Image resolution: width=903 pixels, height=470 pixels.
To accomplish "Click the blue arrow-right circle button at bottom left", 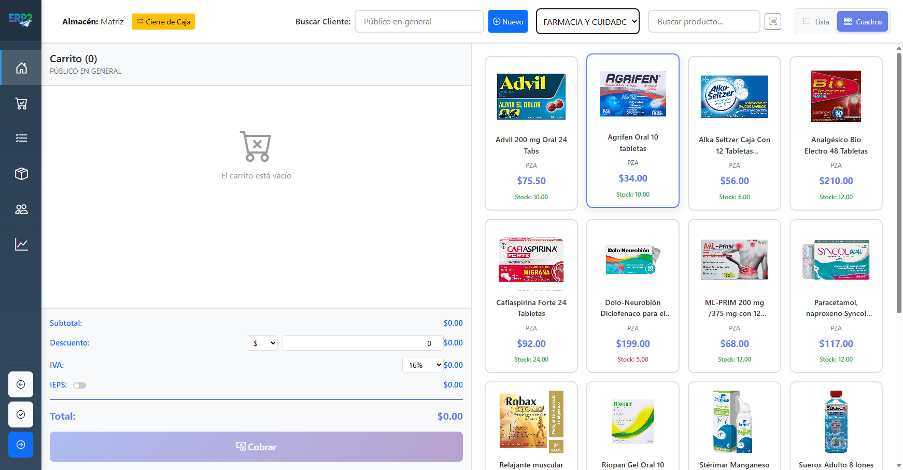I will [21, 445].
